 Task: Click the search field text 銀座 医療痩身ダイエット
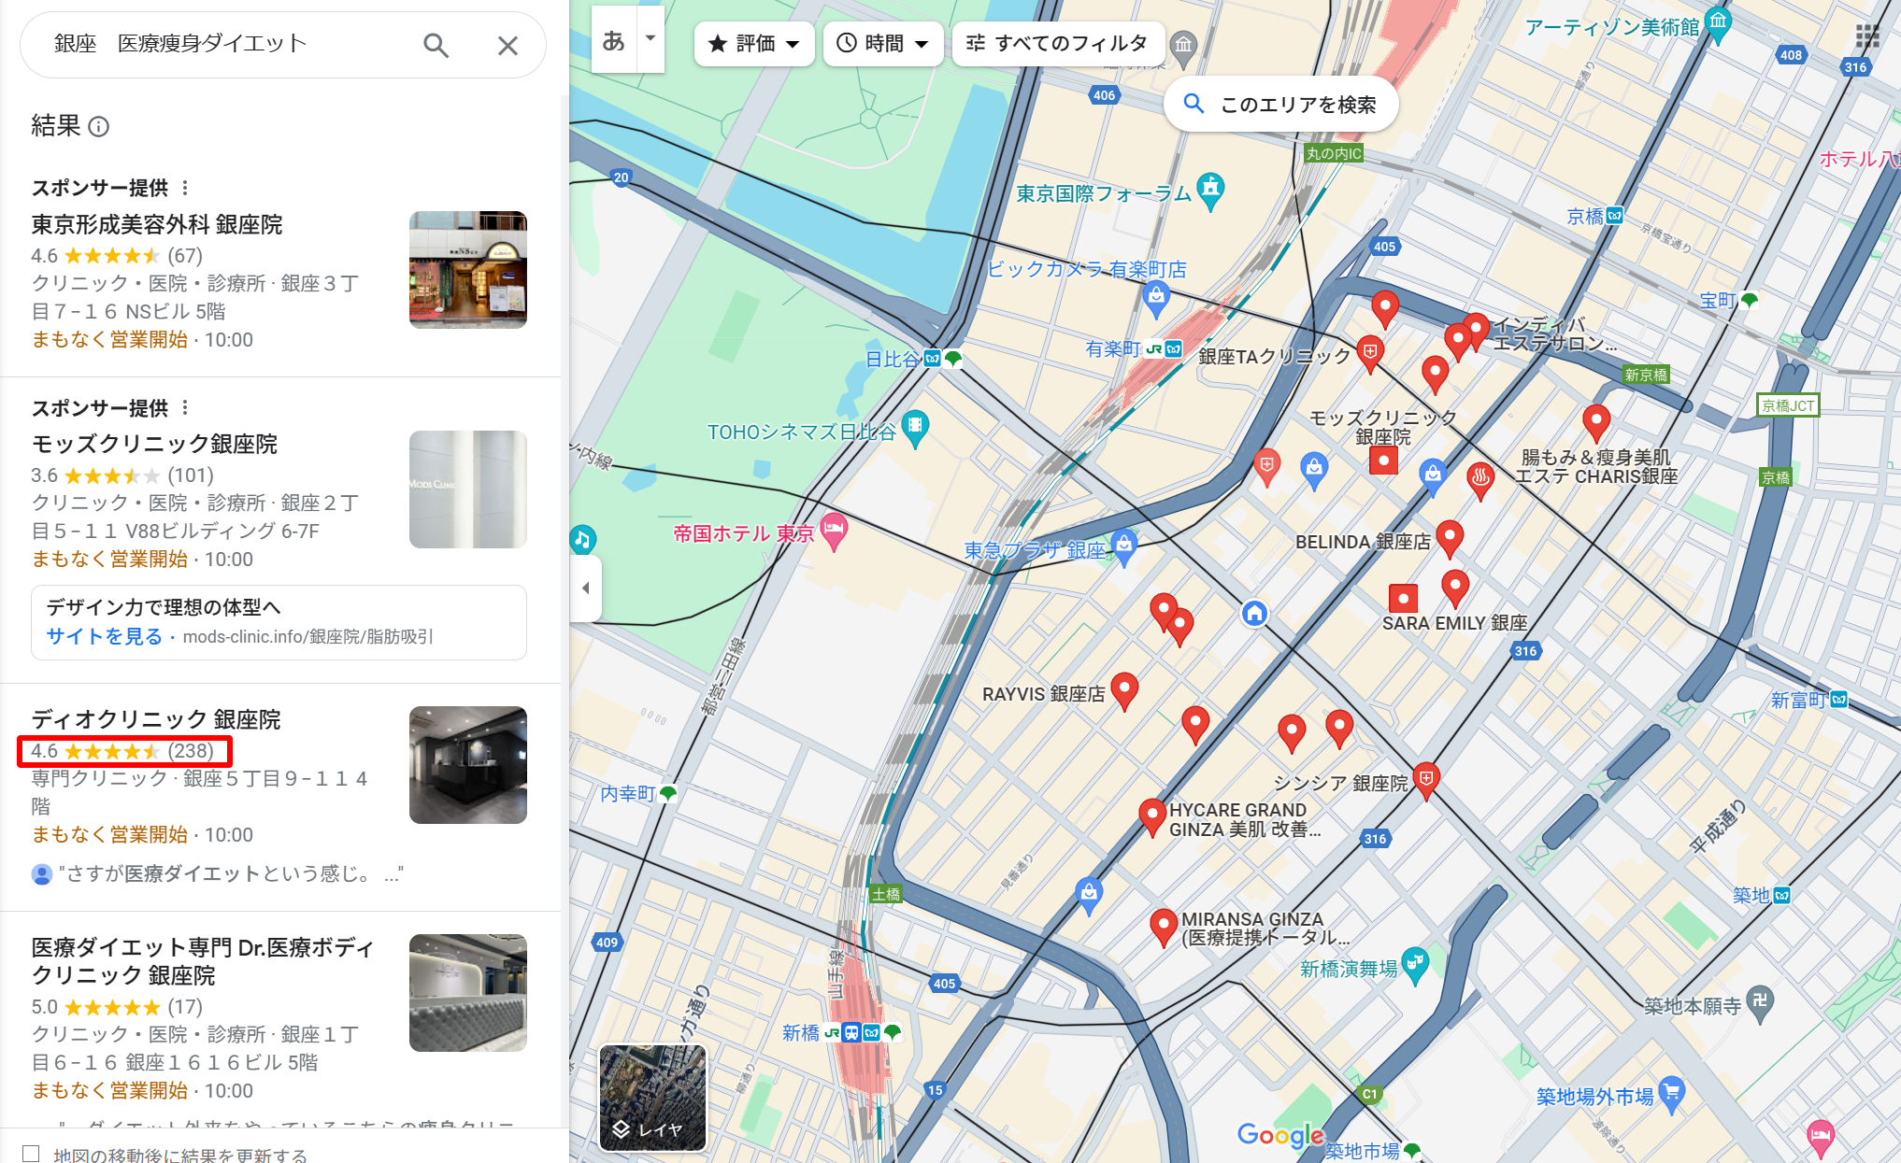[180, 43]
